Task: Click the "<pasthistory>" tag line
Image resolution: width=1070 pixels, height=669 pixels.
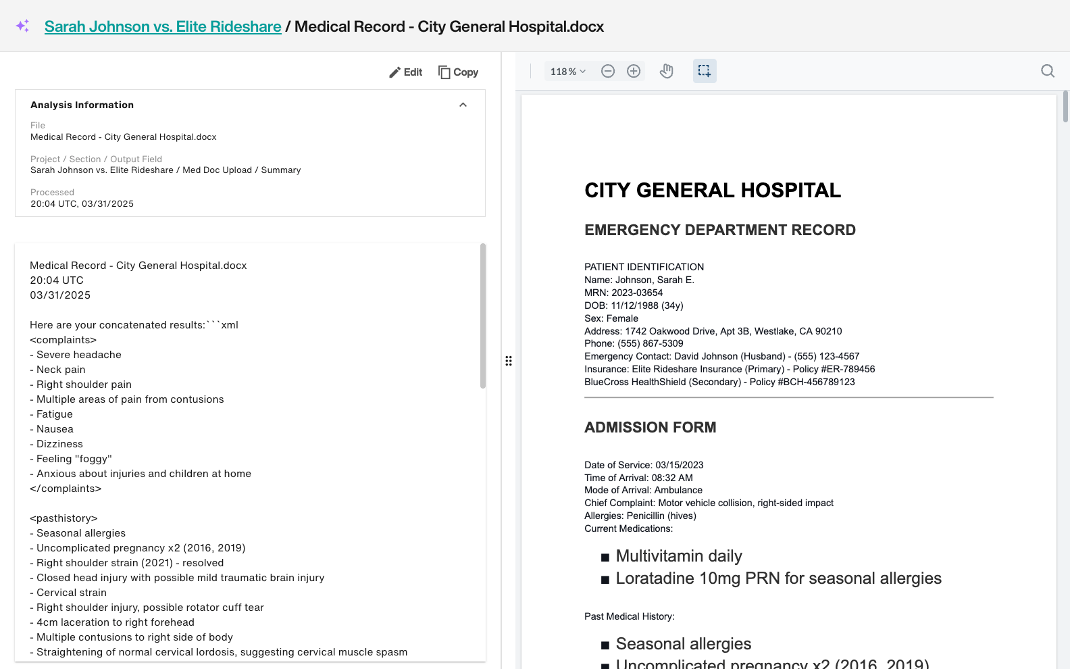Action: 63,518
